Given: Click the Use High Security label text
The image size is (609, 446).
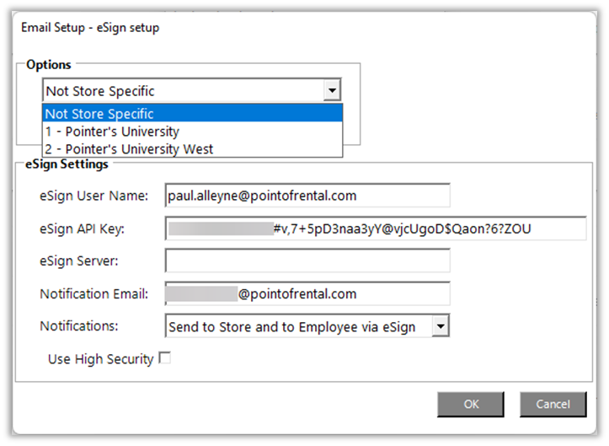Looking at the screenshot, I should click(x=100, y=359).
